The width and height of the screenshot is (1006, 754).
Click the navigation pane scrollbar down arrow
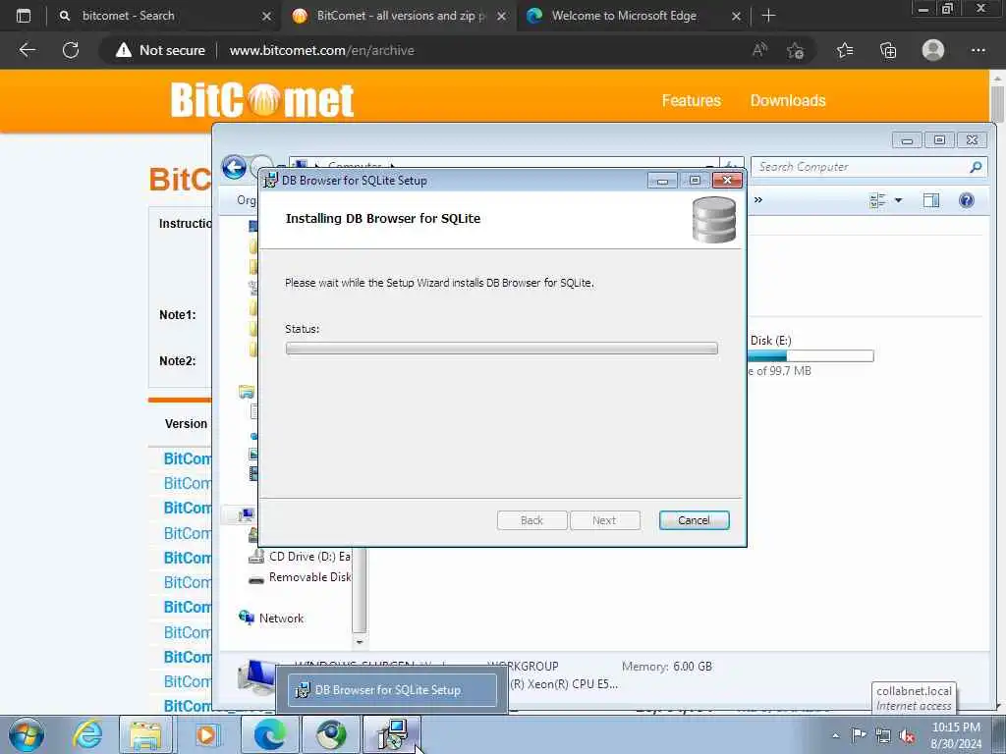[360, 642]
